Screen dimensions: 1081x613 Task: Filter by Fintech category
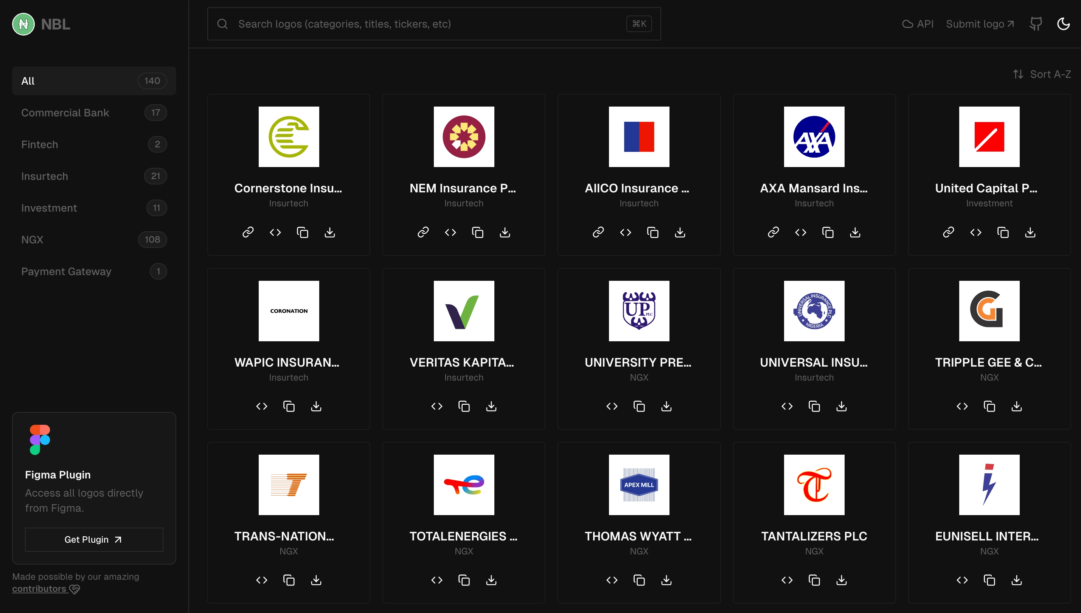(94, 144)
